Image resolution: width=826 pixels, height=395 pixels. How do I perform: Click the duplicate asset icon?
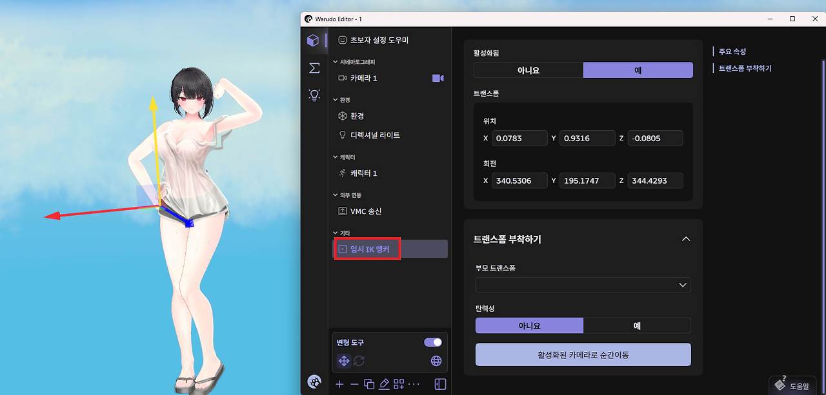click(x=369, y=384)
